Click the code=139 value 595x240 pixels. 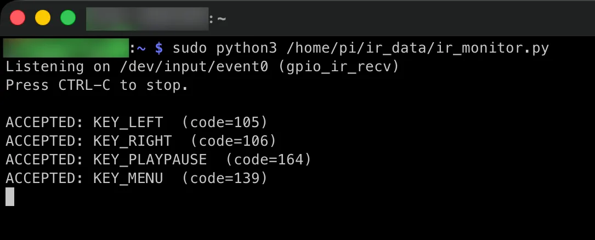225,178
